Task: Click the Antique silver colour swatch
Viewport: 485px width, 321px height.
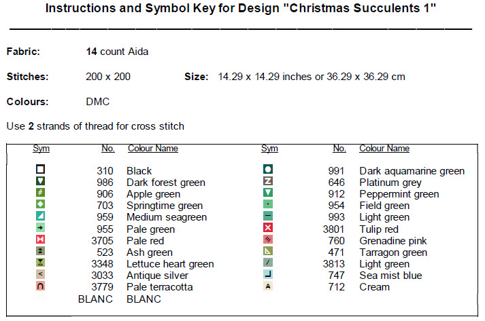Action: coord(40,275)
